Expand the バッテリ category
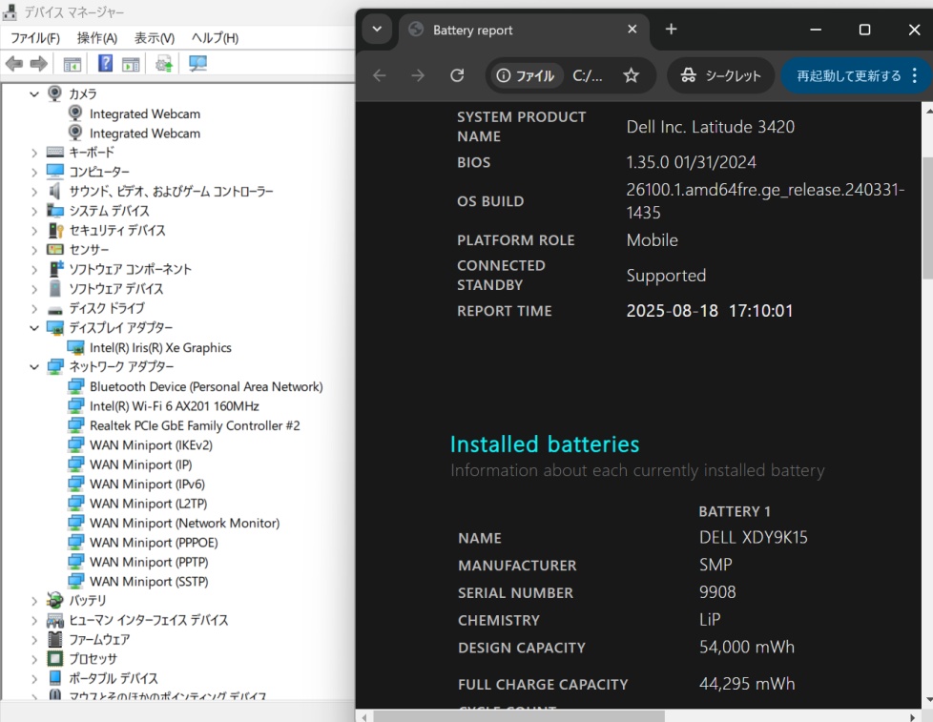 click(x=34, y=601)
